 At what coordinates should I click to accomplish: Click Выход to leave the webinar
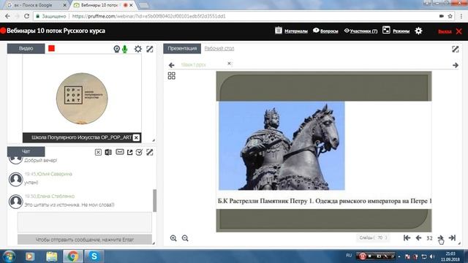click(445, 31)
